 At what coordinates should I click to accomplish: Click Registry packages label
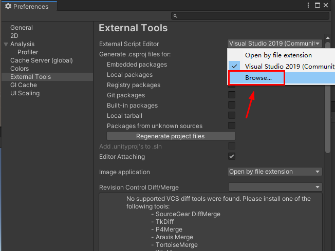click(x=134, y=85)
